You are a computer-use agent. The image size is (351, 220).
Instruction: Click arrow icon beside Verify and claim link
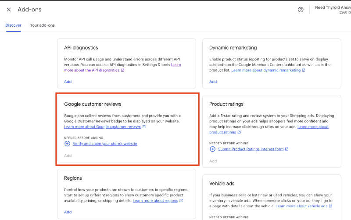[67, 143]
